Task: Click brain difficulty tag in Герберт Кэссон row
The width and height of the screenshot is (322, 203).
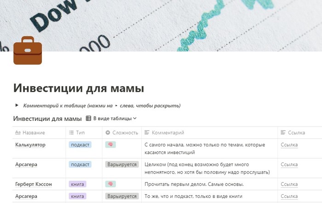Action: pos(110,184)
